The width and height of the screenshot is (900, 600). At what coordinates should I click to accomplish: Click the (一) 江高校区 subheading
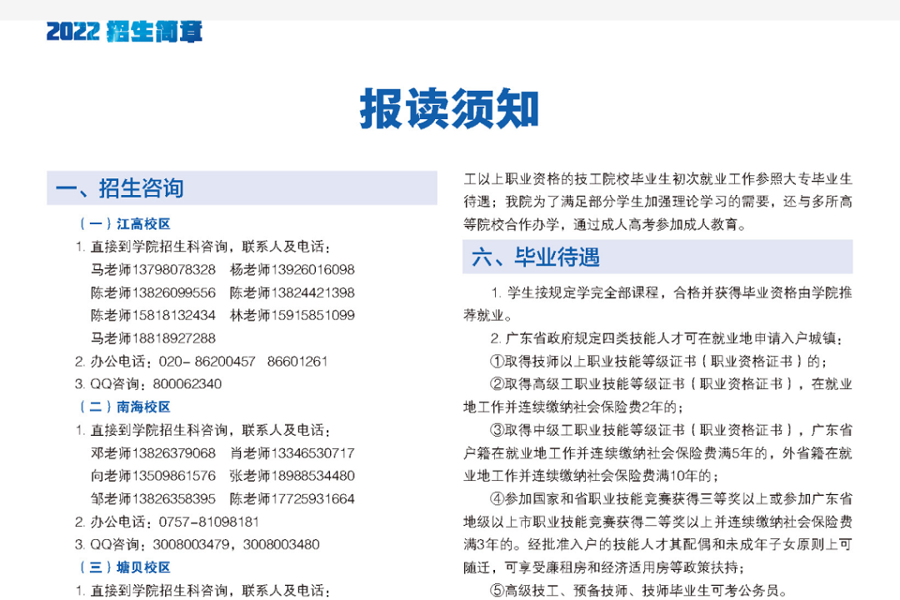[124, 224]
